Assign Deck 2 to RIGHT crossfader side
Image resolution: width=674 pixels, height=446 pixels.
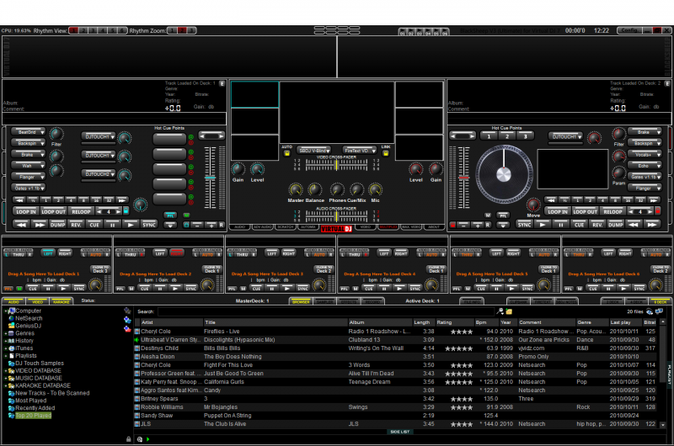pos(177,253)
